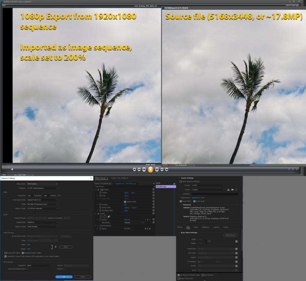Click OK in the Sequence Settings dialog
The width and height of the screenshot is (306, 281).
64,277
